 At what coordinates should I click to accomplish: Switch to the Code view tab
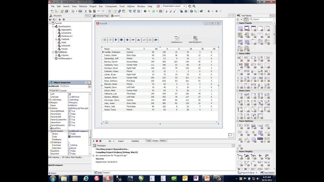[149, 141]
